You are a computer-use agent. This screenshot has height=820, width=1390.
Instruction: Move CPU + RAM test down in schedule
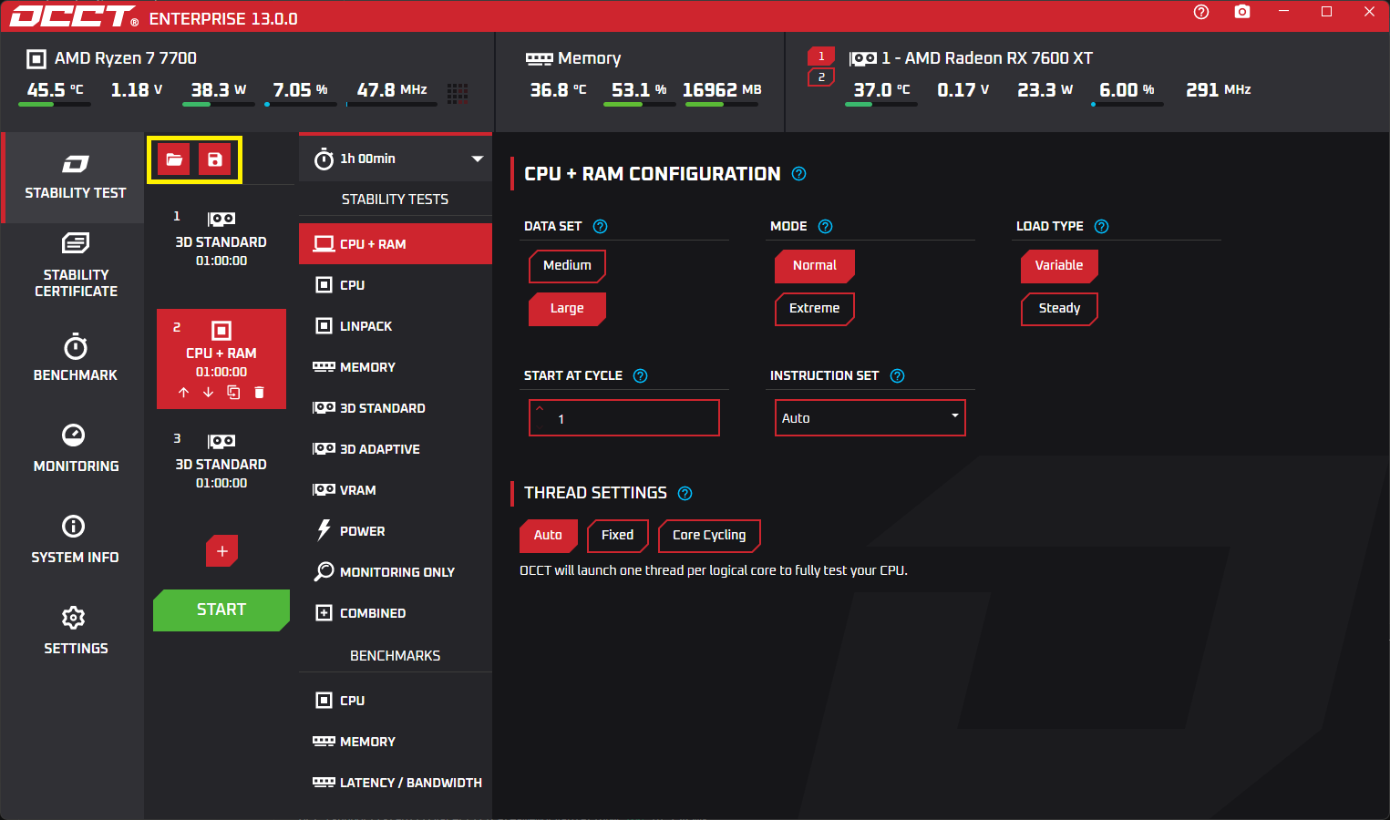click(x=208, y=393)
